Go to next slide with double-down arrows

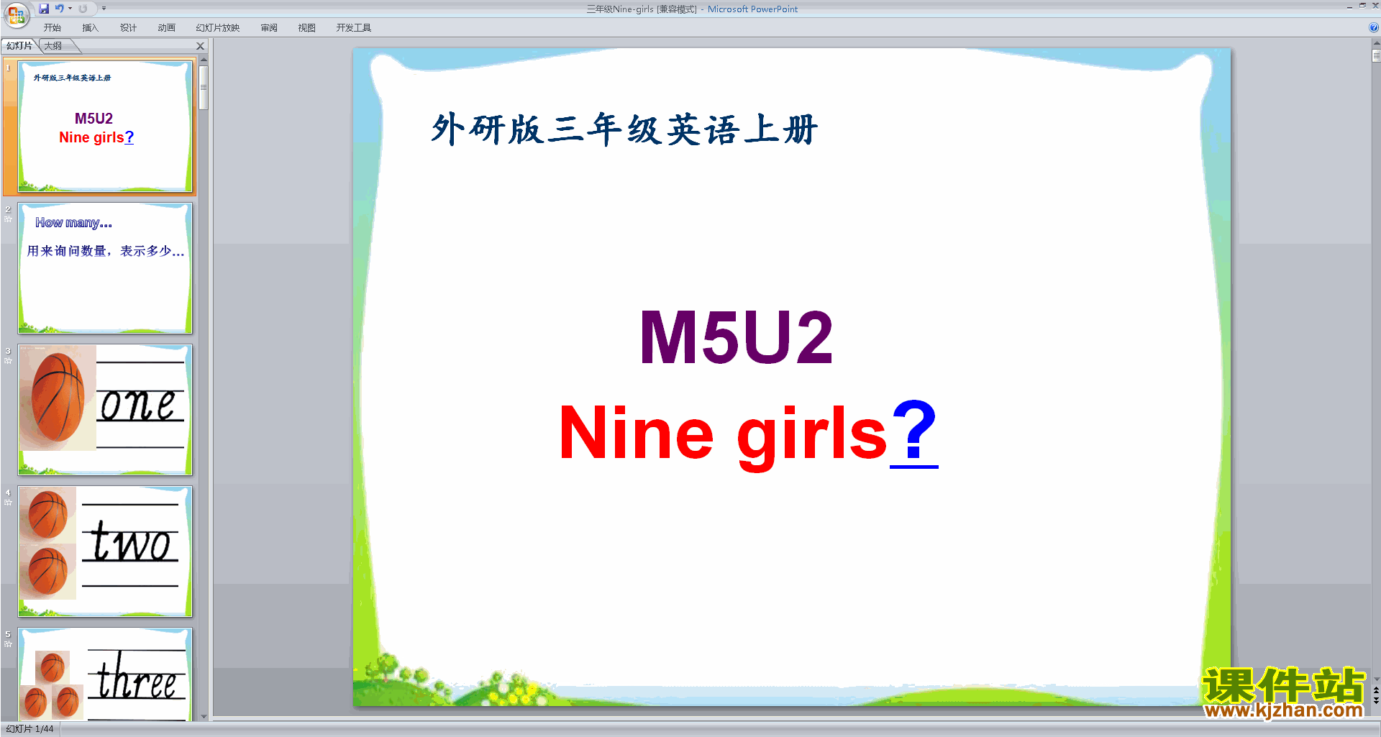click(x=1376, y=700)
